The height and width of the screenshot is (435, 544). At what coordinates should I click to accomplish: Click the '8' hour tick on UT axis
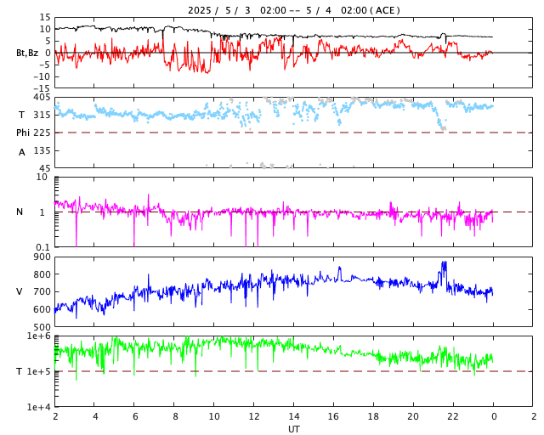point(175,416)
